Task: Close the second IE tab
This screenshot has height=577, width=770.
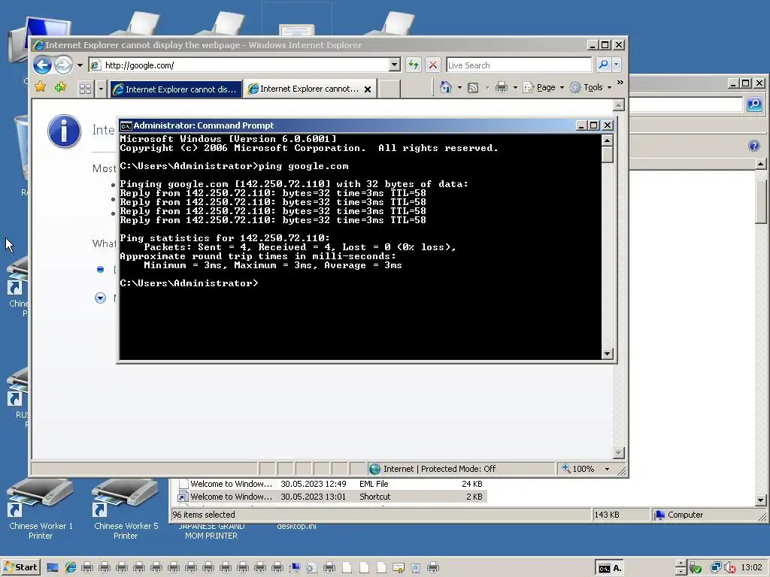Action: pos(367,89)
